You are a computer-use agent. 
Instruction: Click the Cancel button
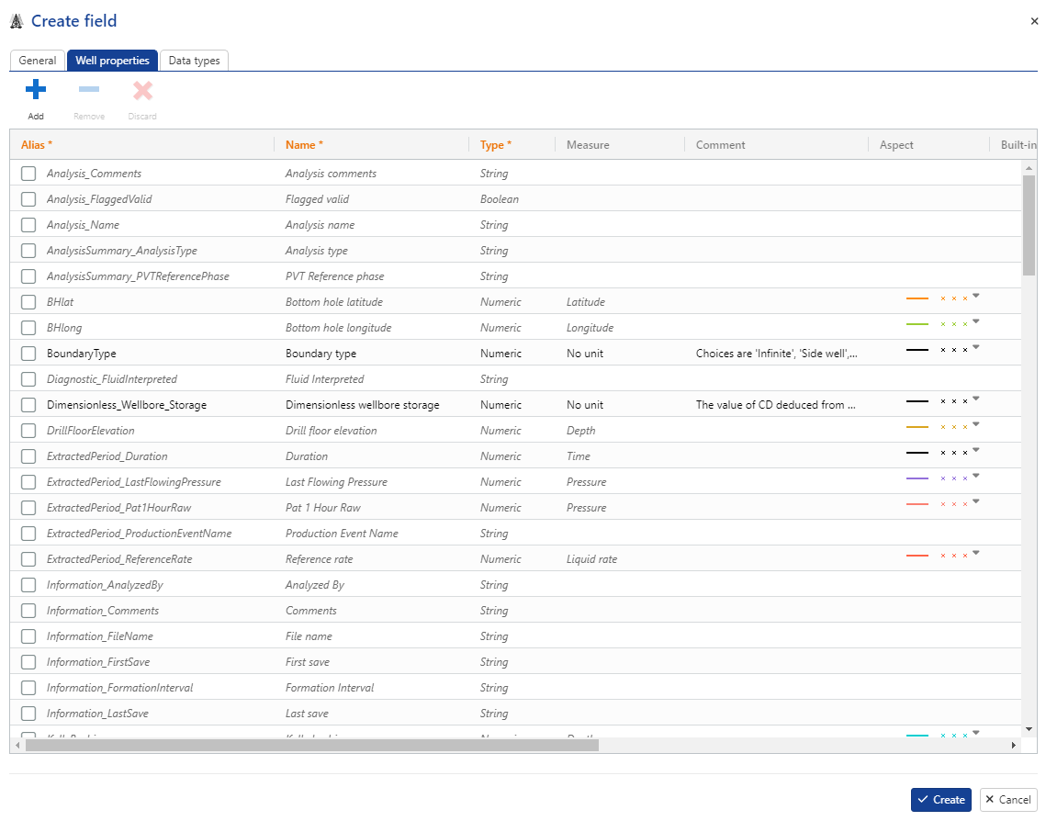coord(1008,800)
